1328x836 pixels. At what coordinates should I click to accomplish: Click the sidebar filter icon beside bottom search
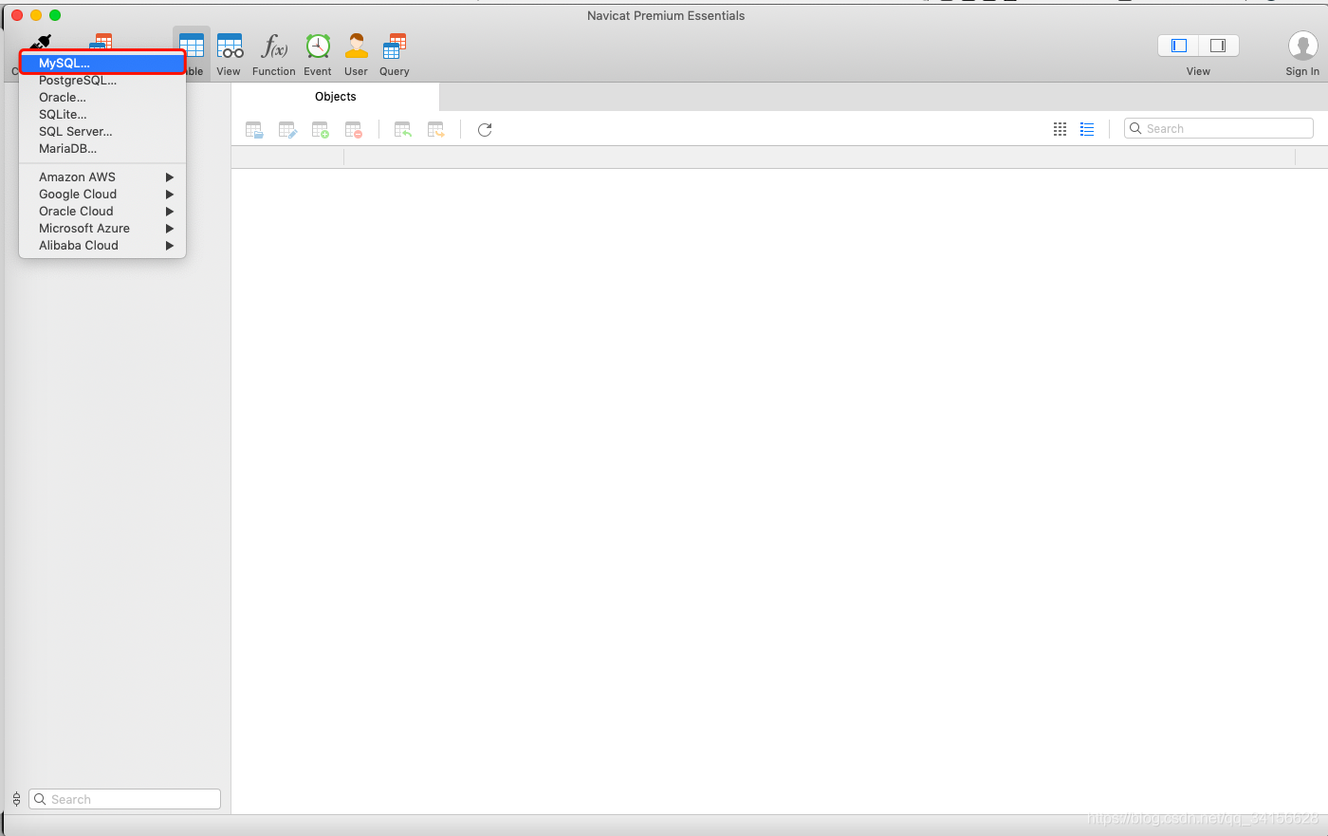point(16,799)
